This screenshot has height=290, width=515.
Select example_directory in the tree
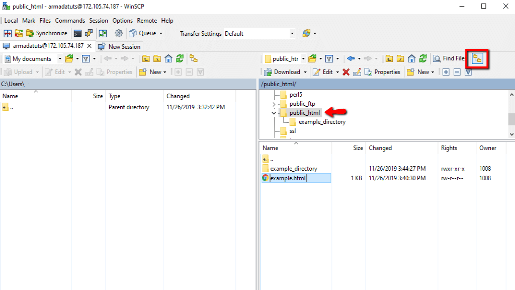click(x=322, y=122)
